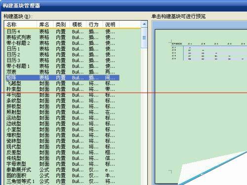
Task: Click the 模板 column header
Action: [78, 25]
